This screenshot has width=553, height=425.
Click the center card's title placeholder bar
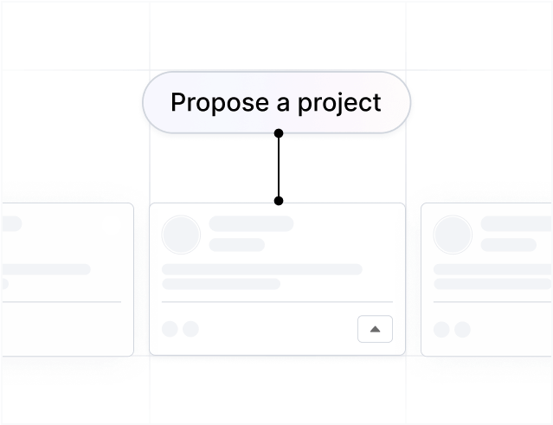251,223
